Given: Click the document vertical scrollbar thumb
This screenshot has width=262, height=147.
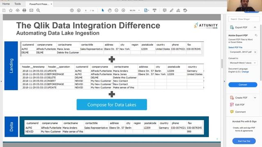Looking at the screenshot, I should 222,64.
